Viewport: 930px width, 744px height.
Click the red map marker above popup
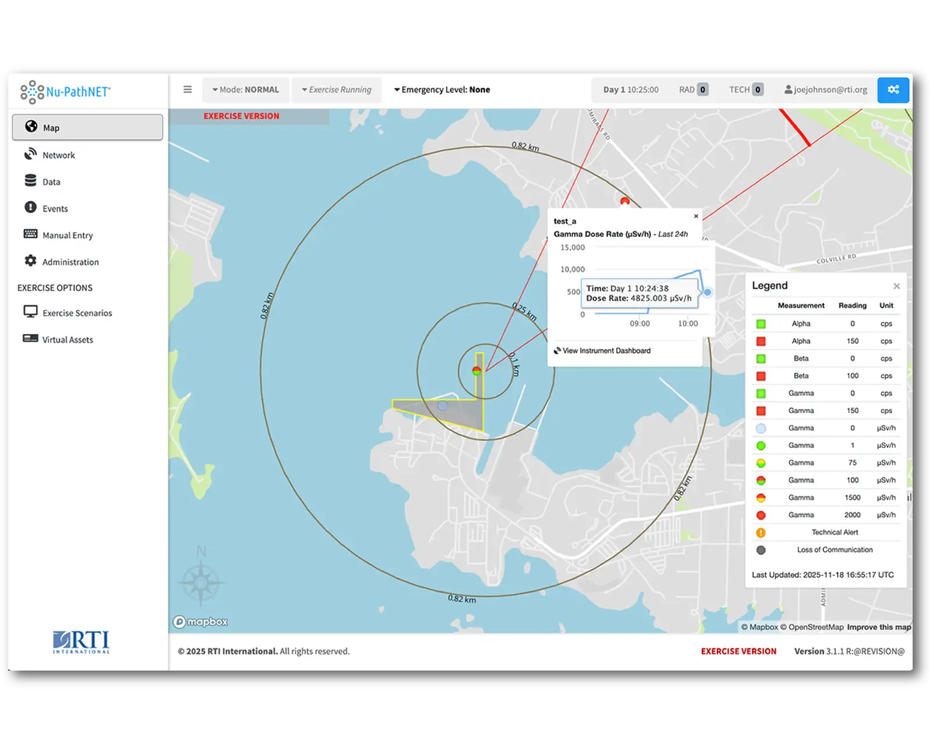pyautogui.click(x=625, y=202)
